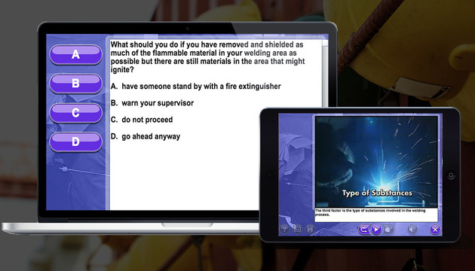Click the caption text below the video
This screenshot has height=271, width=475.
click(370, 212)
